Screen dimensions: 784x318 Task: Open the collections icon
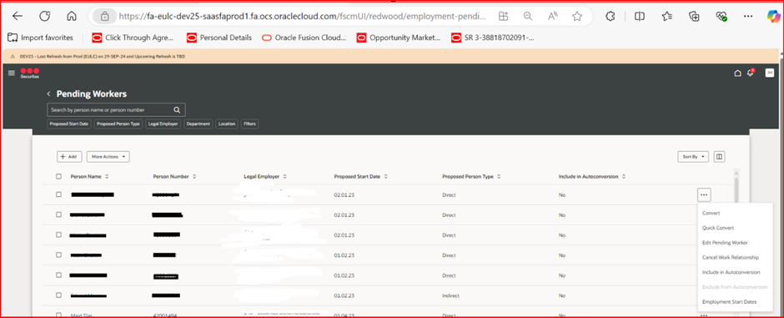(x=694, y=16)
